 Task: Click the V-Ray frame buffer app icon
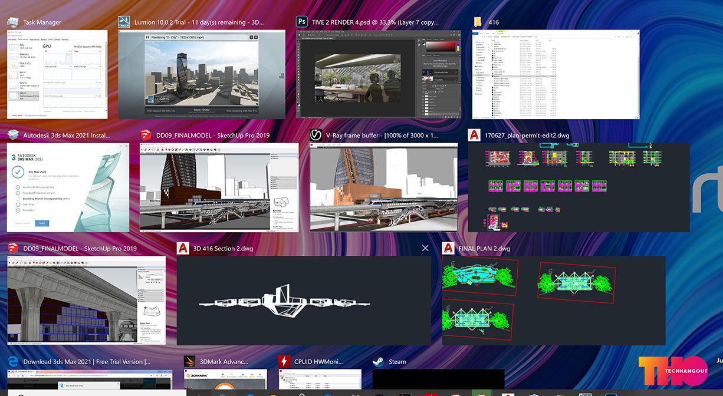pos(316,136)
